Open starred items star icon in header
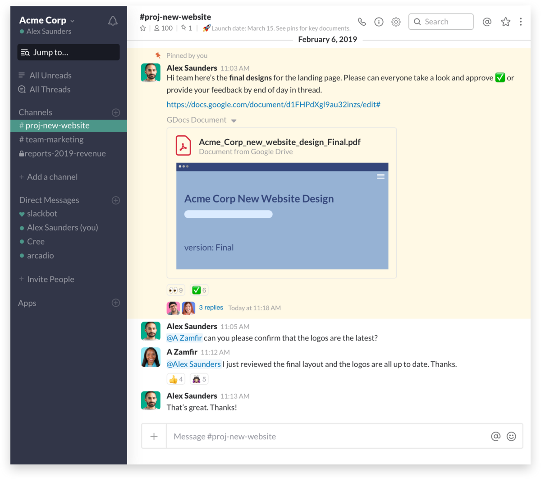Viewport: 541px width, 479px height. [x=505, y=22]
